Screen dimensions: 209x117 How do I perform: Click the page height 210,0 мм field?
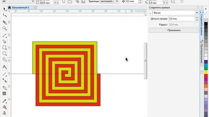tap(46, 3)
